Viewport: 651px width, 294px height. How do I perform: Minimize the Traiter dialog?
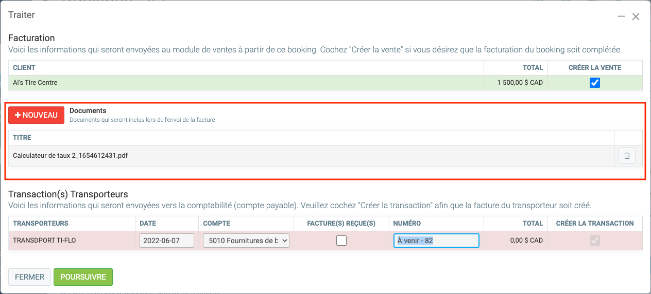click(622, 17)
